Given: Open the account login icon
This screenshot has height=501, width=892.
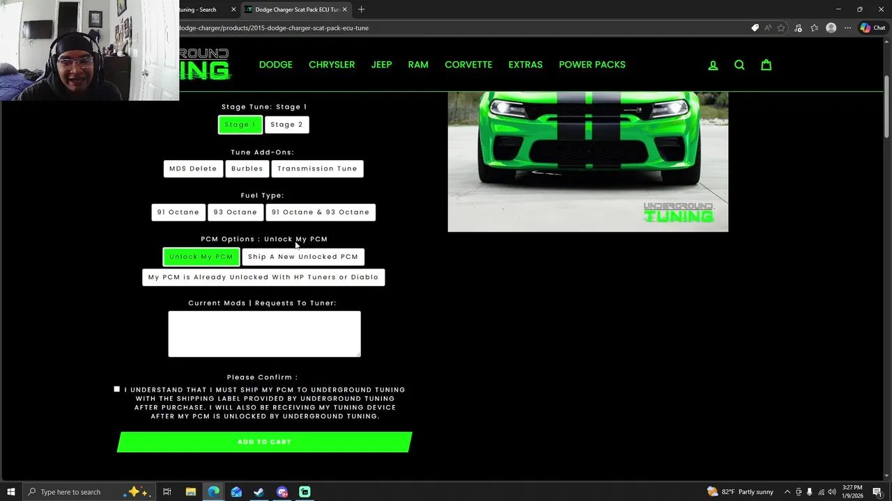Looking at the screenshot, I should pyautogui.click(x=713, y=65).
